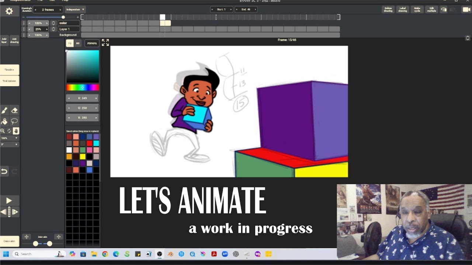Step to the next frame

tap(15, 212)
